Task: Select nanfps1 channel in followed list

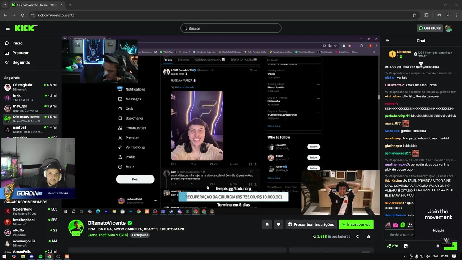Action: coord(31,129)
